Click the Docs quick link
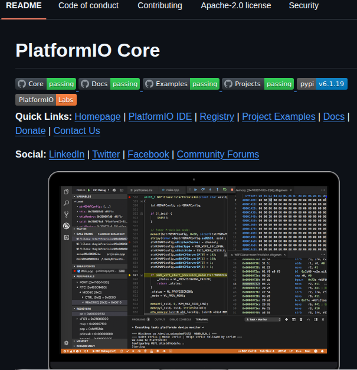 click(x=334, y=117)
